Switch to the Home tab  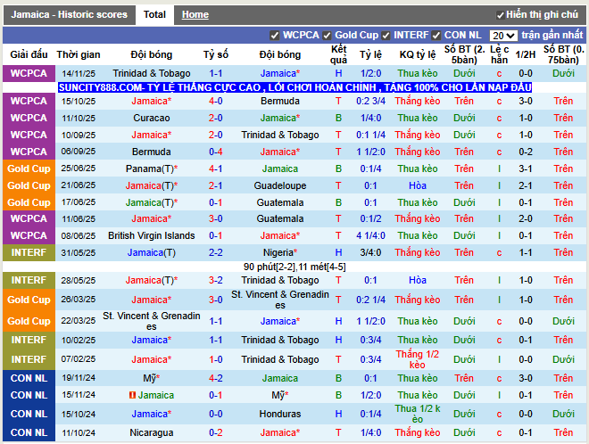click(x=195, y=14)
